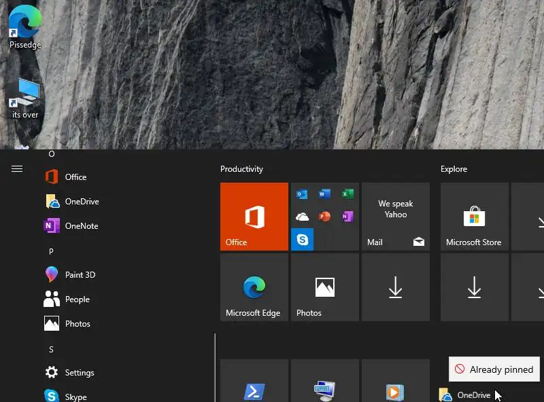544x402 pixels.
Task: Open the Microsoft Store tile
Action: pos(474,217)
